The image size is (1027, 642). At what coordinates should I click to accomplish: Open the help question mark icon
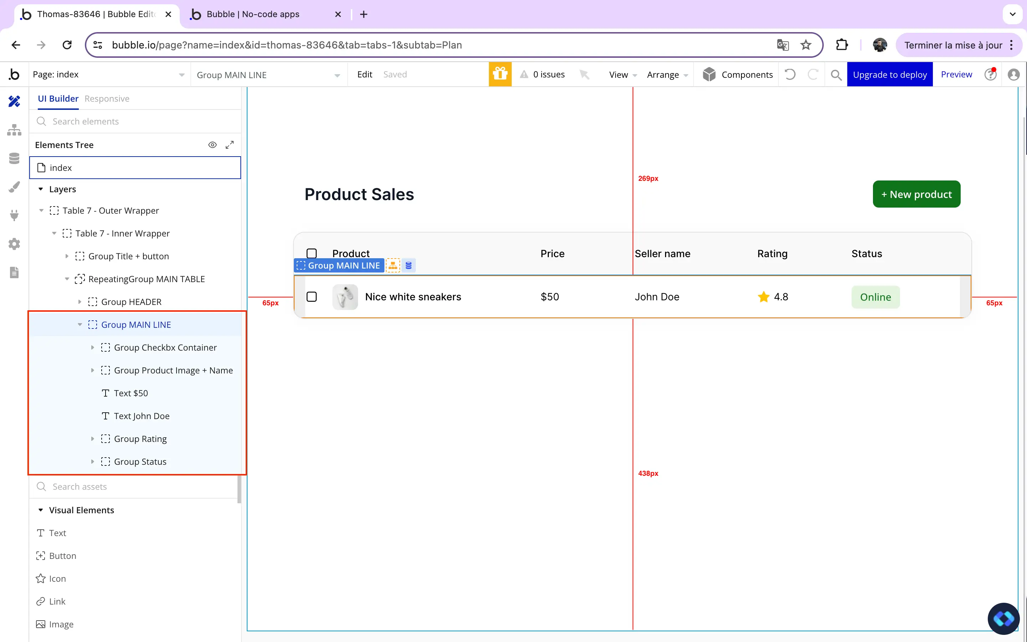pos(991,74)
